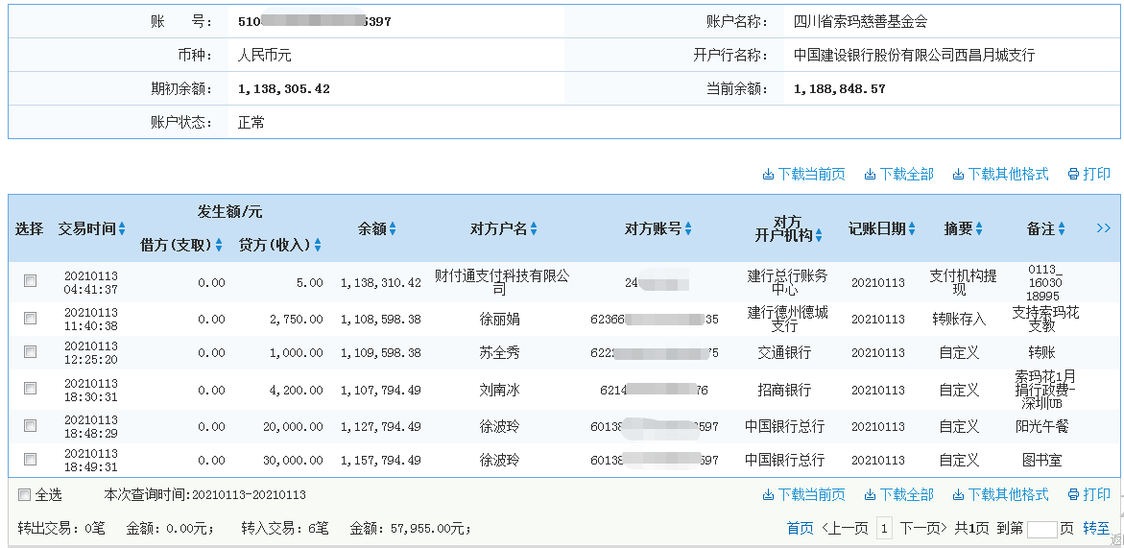Click bottom 下载全部 link
Image resolution: width=1124 pixels, height=548 pixels.
899,494
